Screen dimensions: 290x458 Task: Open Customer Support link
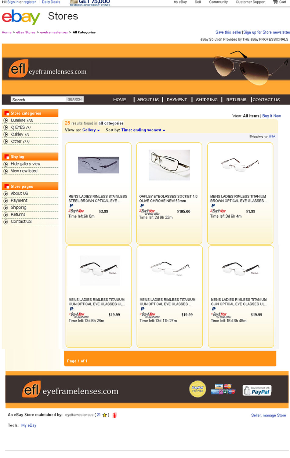click(251, 2)
